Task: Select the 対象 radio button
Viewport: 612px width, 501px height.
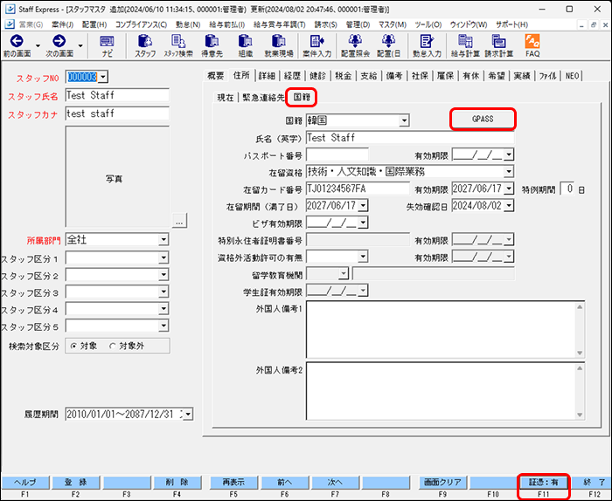Action: [73, 347]
